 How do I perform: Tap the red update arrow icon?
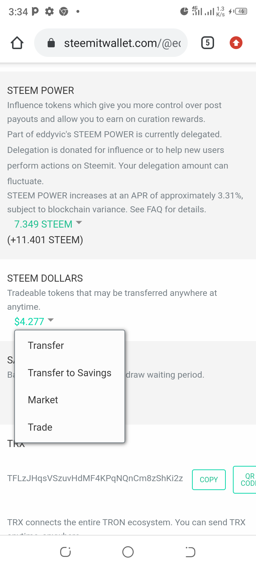236,43
